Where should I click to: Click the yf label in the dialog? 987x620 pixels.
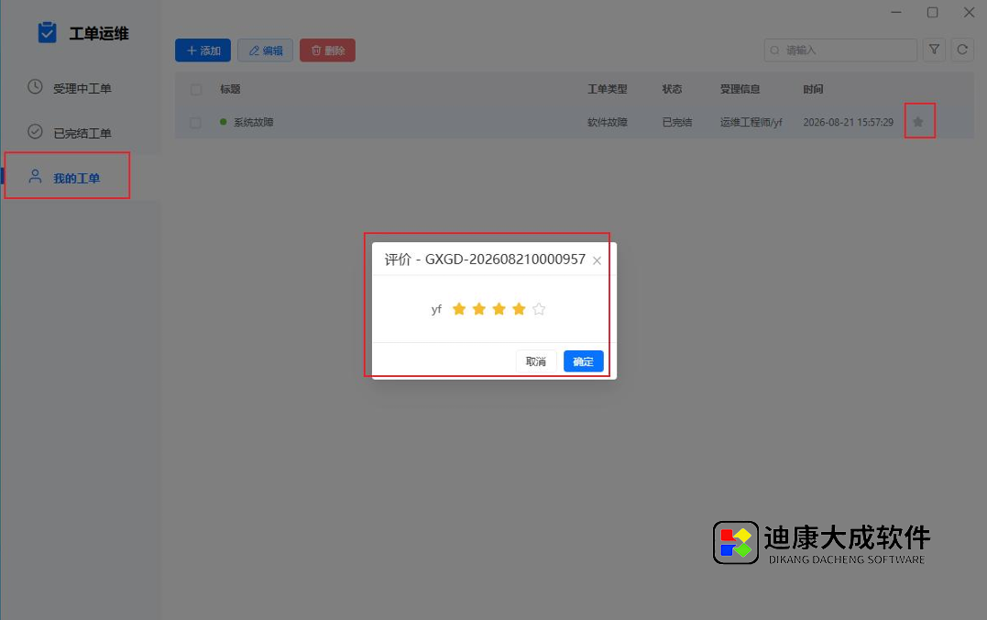point(436,309)
